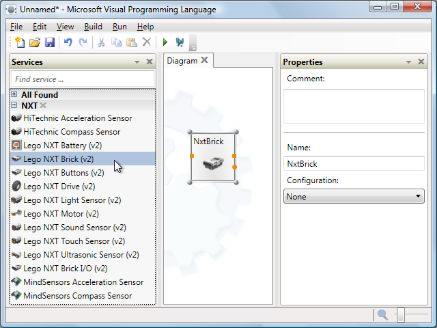Open the Build menu
This screenshot has width=437, height=328.
[93, 27]
